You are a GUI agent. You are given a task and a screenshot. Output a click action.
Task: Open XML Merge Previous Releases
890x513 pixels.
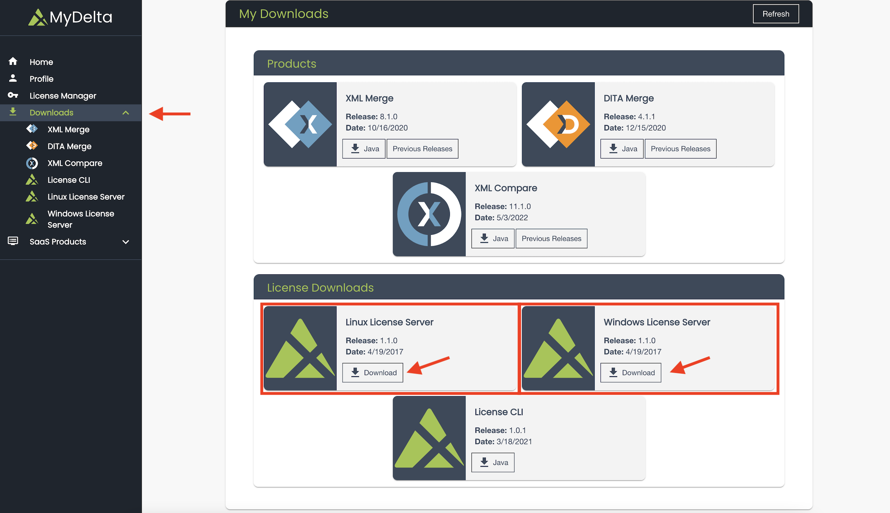click(x=422, y=149)
